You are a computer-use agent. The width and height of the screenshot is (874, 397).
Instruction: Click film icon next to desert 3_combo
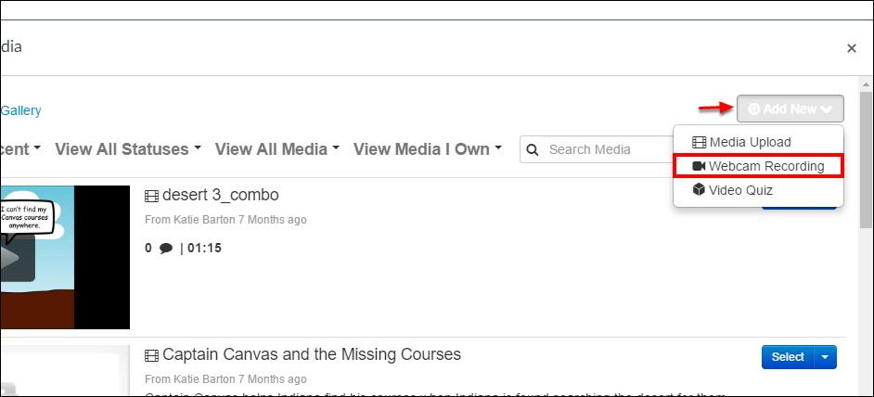pyautogui.click(x=151, y=196)
